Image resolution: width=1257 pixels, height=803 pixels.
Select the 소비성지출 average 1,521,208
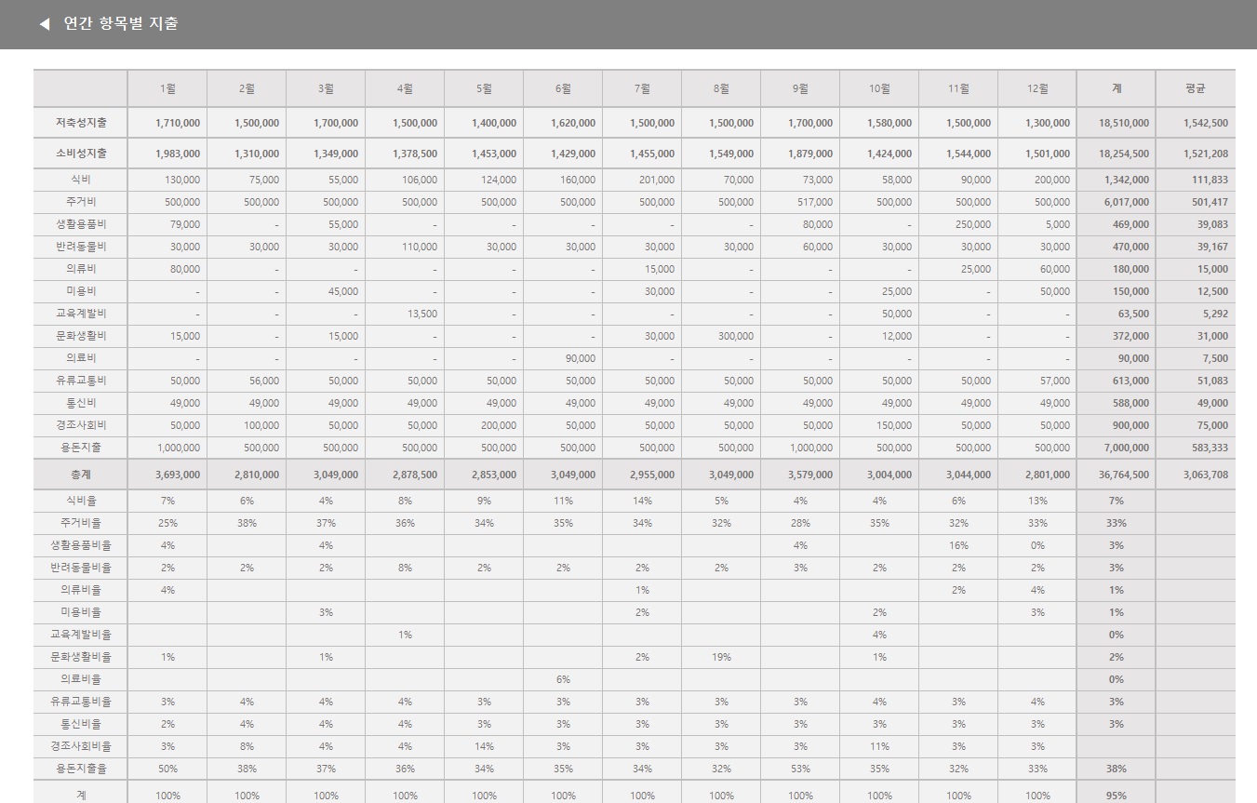[x=1206, y=154]
